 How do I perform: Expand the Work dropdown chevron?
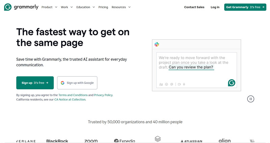point(72,7)
